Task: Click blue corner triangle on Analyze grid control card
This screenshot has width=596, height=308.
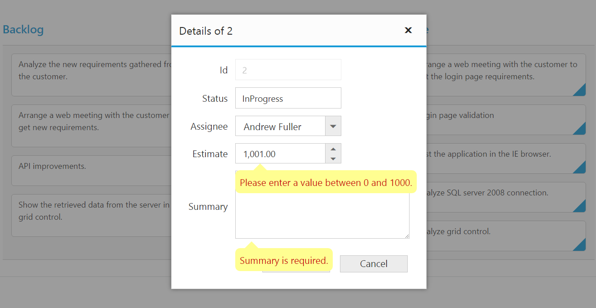Action: pos(581,246)
